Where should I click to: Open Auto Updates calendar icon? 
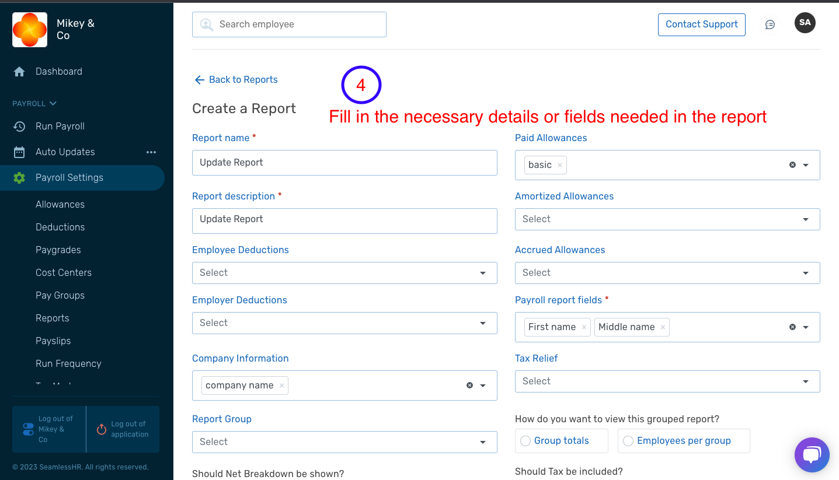pos(18,152)
